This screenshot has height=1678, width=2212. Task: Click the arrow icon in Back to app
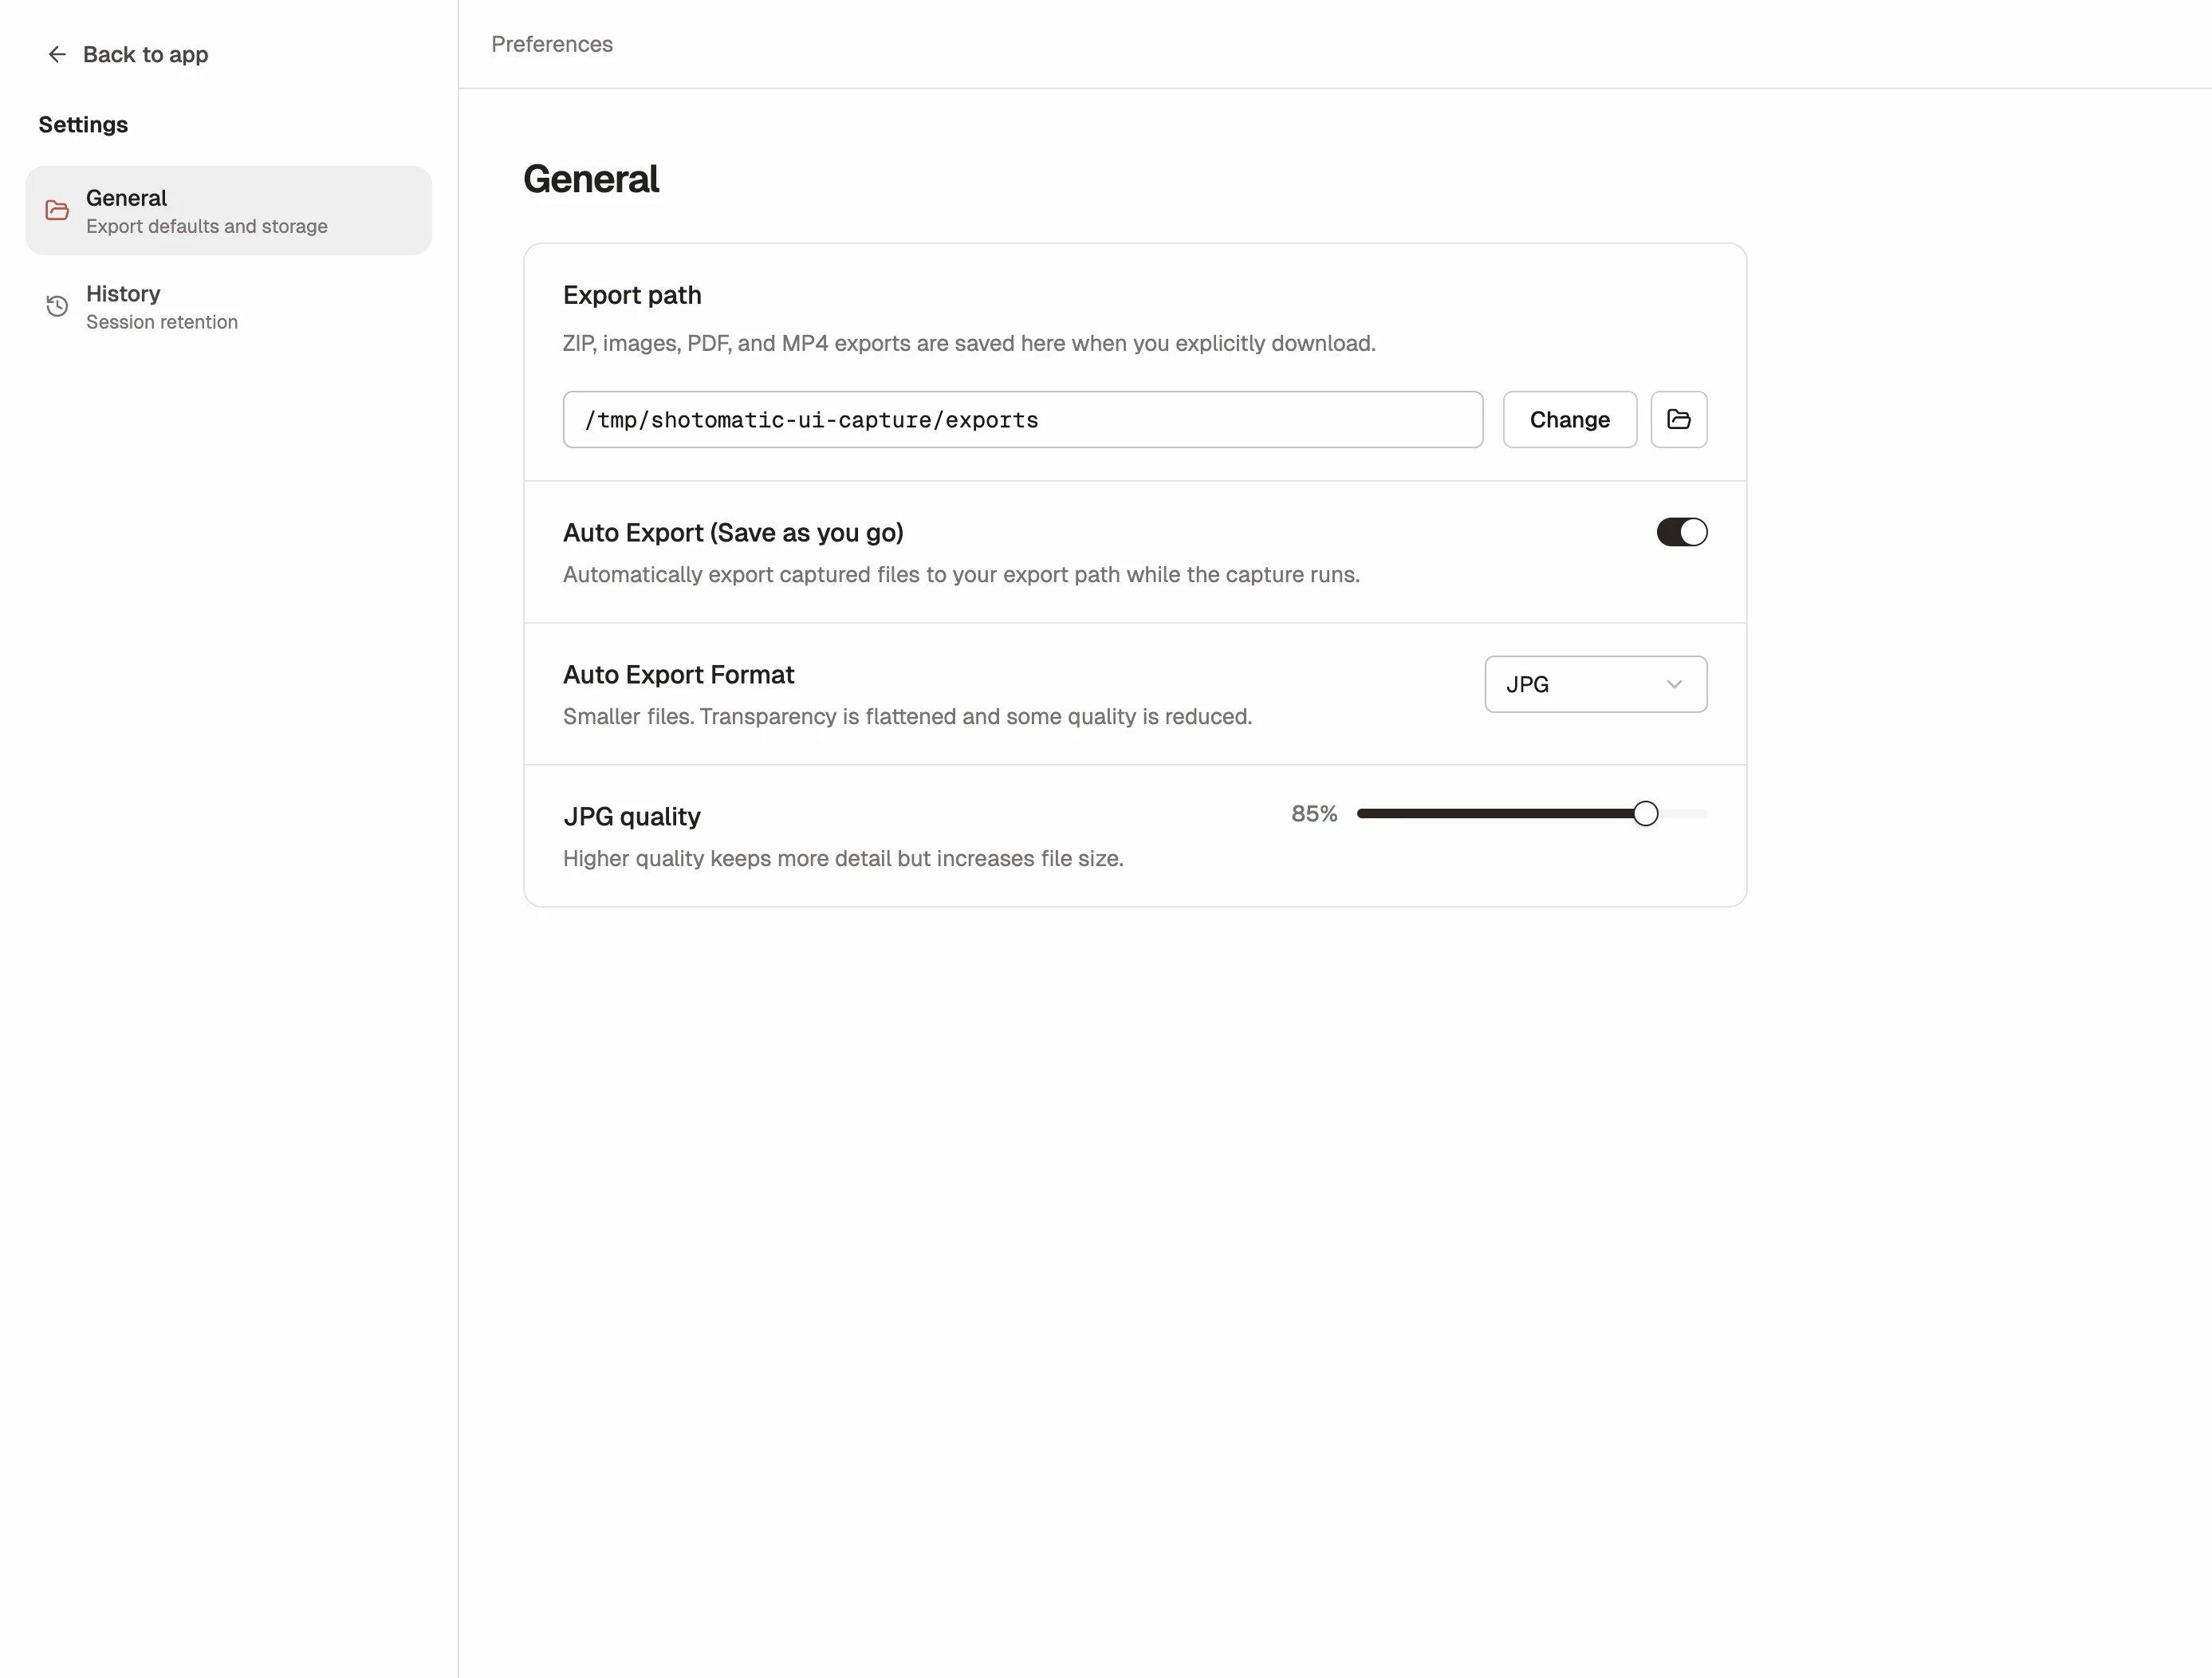[57, 54]
